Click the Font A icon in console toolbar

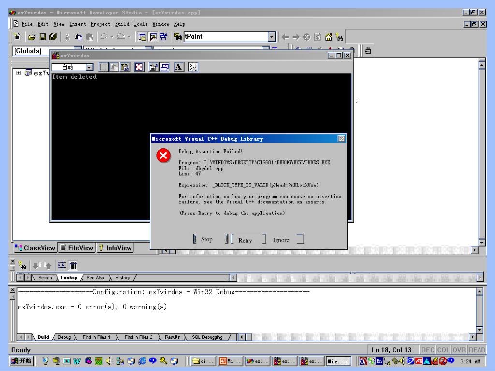tap(178, 67)
